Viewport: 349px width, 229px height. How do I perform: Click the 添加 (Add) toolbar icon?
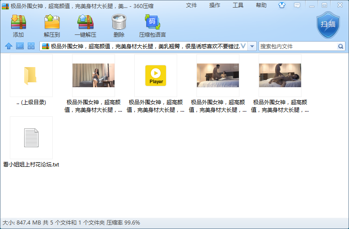[x=18, y=22]
